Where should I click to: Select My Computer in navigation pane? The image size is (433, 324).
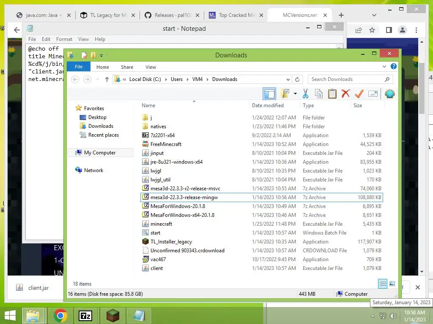click(x=100, y=153)
